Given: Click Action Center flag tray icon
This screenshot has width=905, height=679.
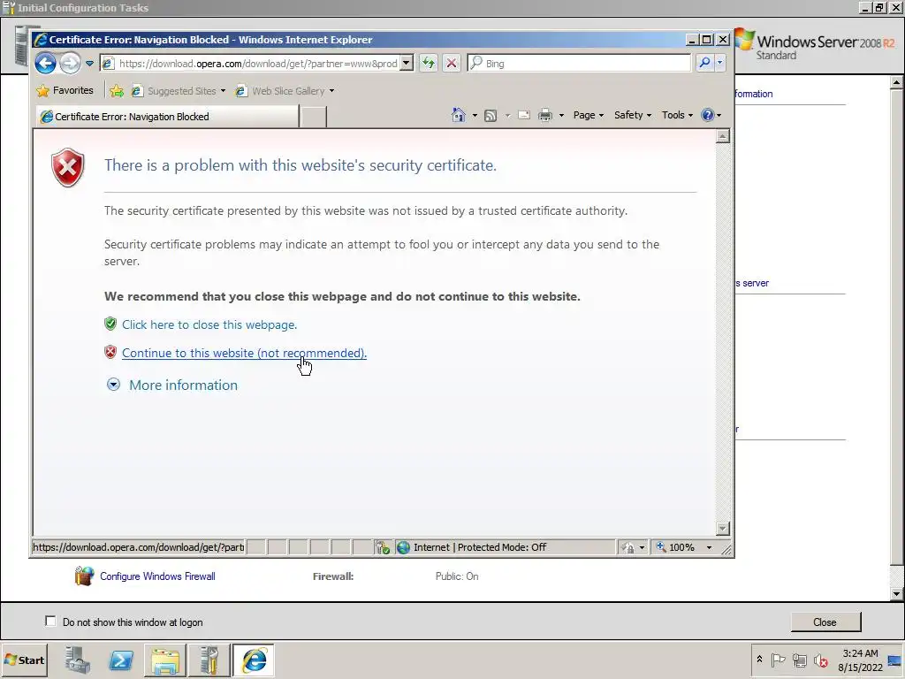Looking at the screenshot, I should [778, 660].
